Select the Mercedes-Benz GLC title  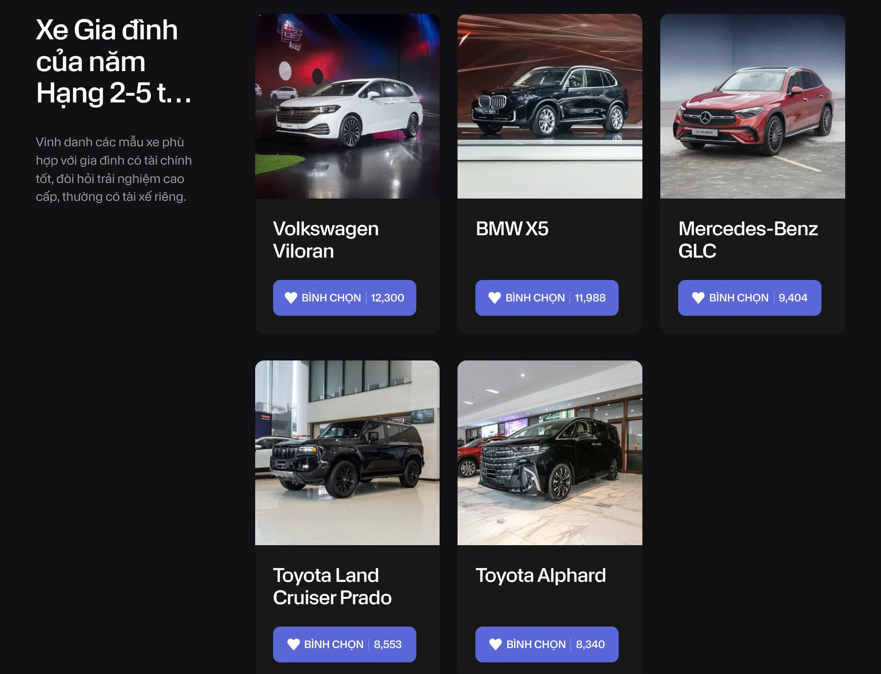pyautogui.click(x=748, y=240)
